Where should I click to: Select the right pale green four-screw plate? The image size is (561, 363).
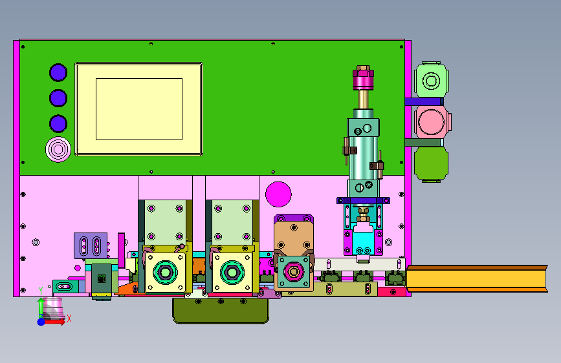click(x=232, y=222)
